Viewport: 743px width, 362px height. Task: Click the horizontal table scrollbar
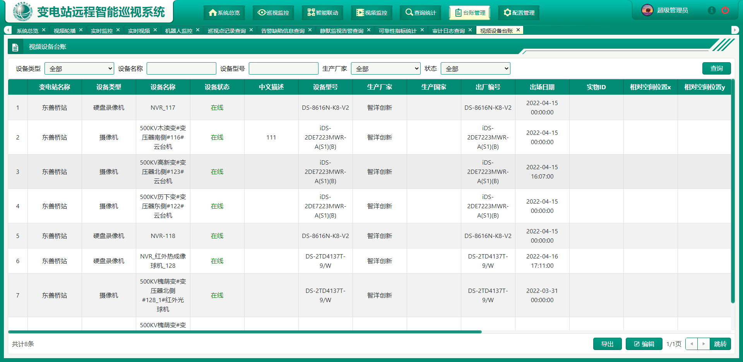point(245,332)
